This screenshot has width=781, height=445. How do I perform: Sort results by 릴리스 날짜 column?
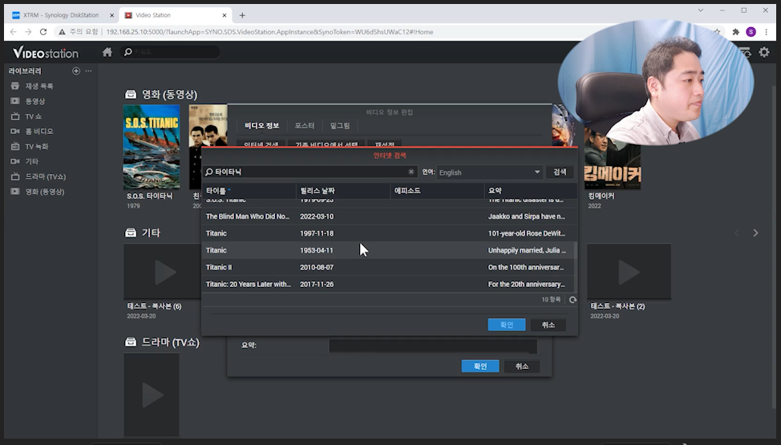point(342,190)
